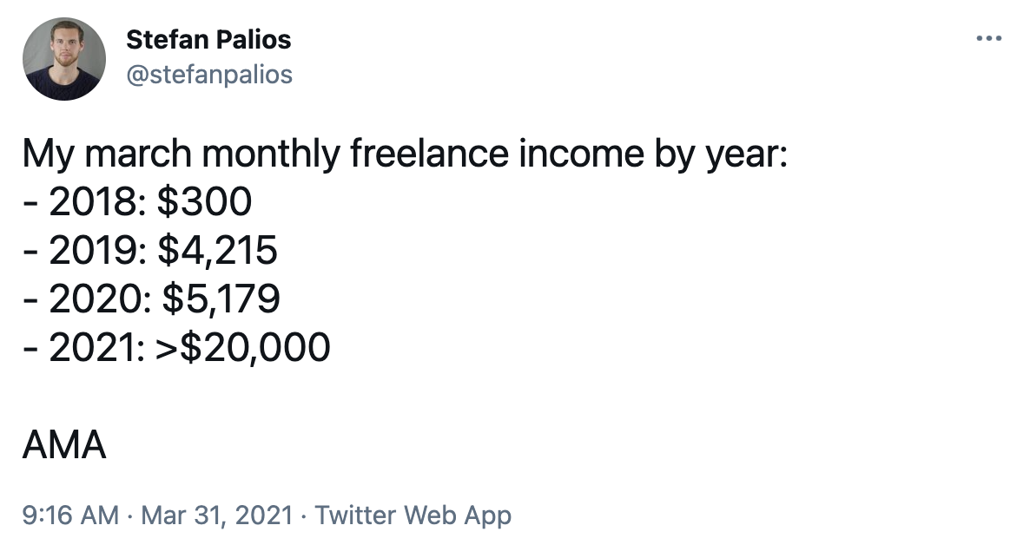Screen dimensions: 1030x545
Task: Open the Stefan Palios display name
Action: click(208, 39)
